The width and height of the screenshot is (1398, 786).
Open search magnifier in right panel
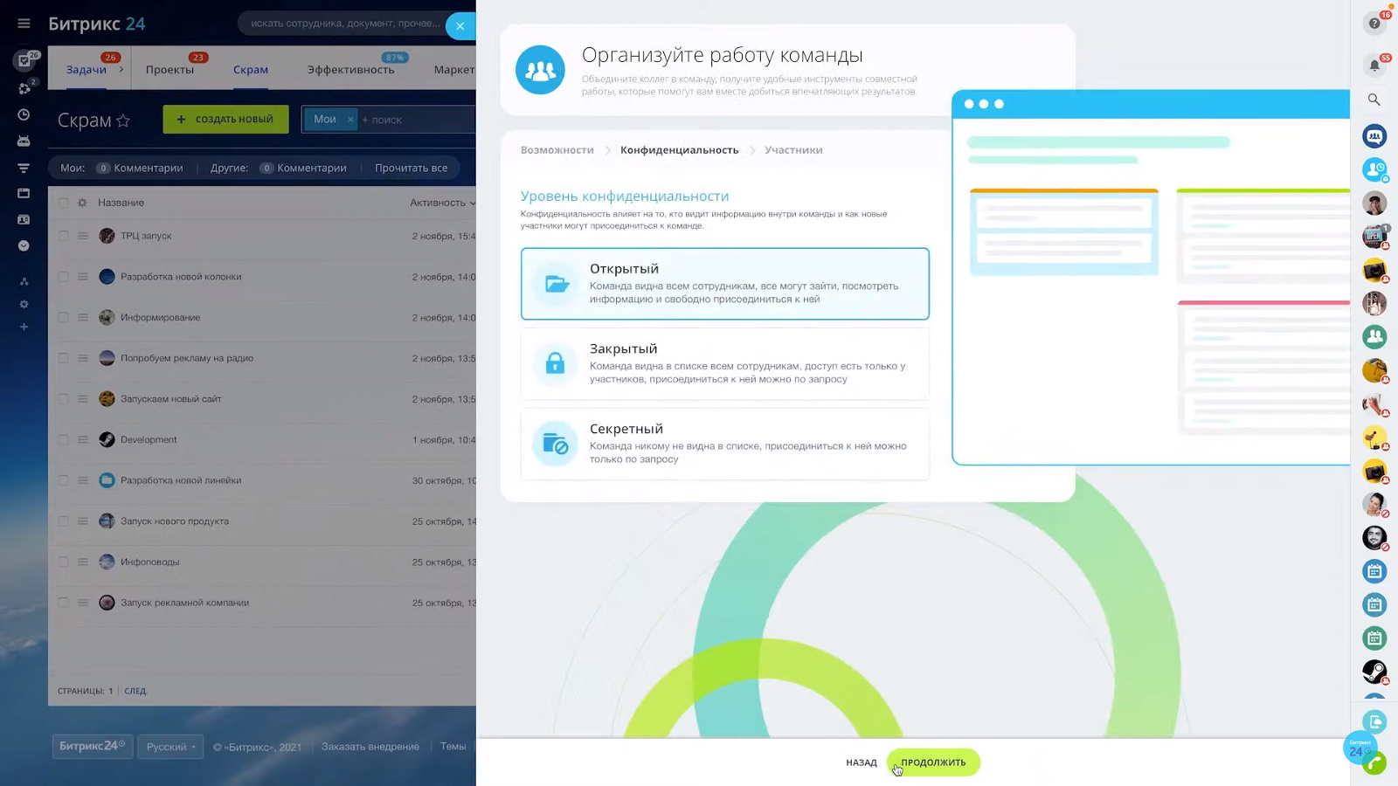click(1374, 100)
